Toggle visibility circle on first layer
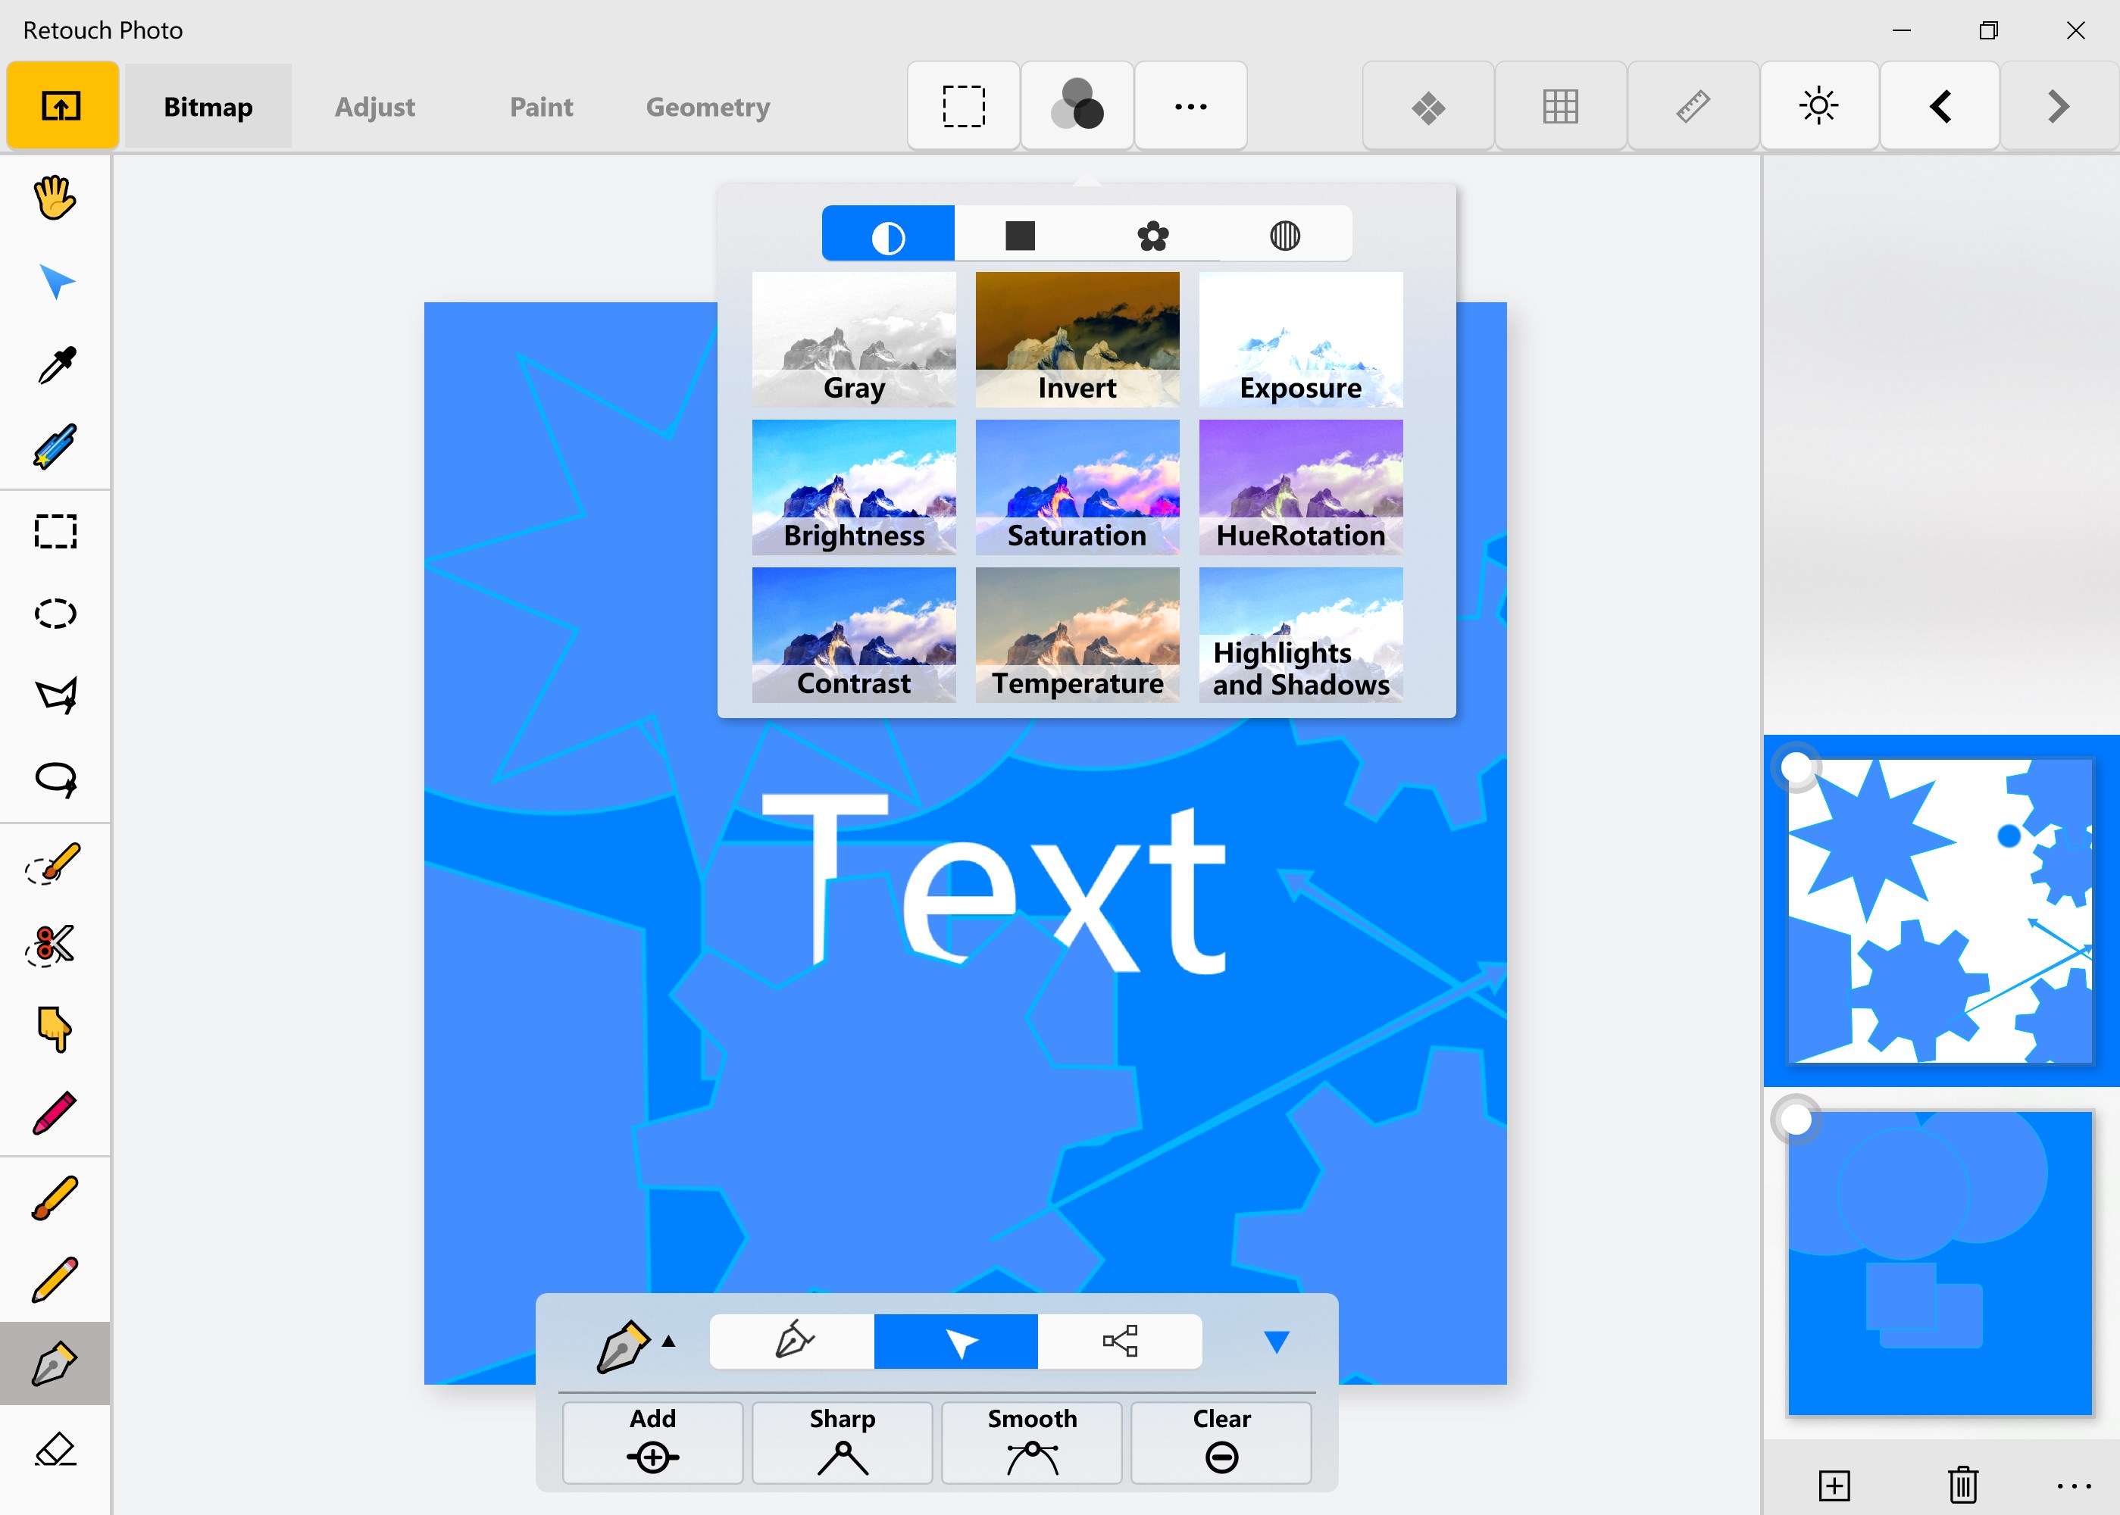This screenshot has height=1515, width=2120. pyautogui.click(x=1795, y=768)
